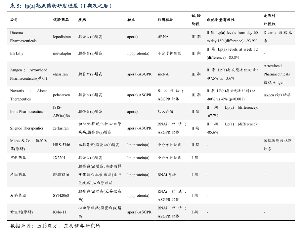The width and height of the screenshot is (302, 230).
Task: Select the '最优剂量有效性' column header
Action: click(221, 19)
